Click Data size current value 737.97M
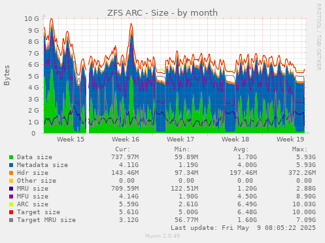Viewport: 325px width, 243px height. click(125, 157)
